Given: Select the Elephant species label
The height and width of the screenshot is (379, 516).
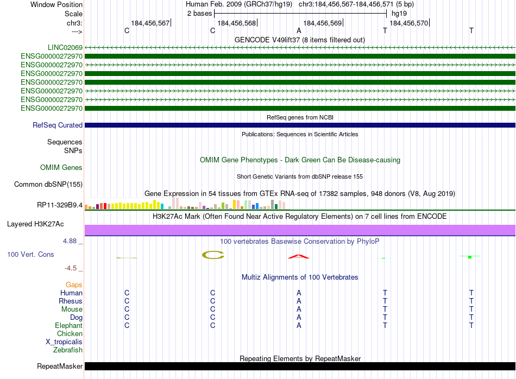Looking at the screenshot, I should click(x=69, y=325).
